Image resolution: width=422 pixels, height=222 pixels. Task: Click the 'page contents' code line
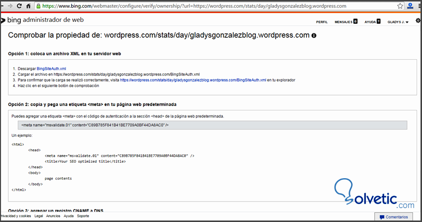58,178
